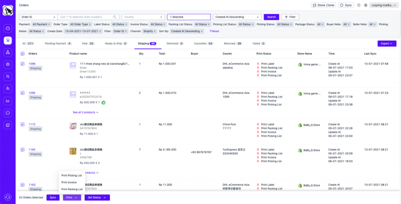Open the customers person sidebar icon

(8, 89)
